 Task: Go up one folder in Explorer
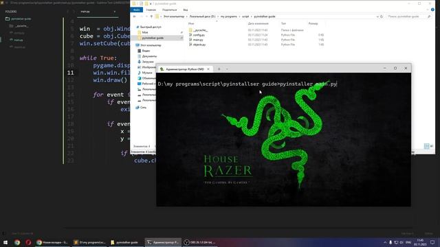click(151, 16)
